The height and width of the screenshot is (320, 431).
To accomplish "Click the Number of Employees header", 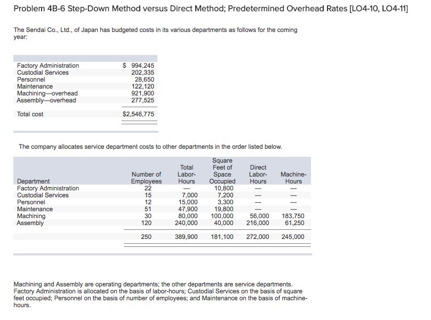I will tap(146, 178).
